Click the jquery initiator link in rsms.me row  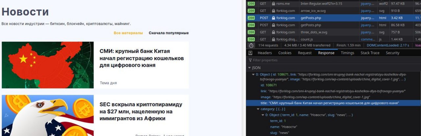coord(367,4)
